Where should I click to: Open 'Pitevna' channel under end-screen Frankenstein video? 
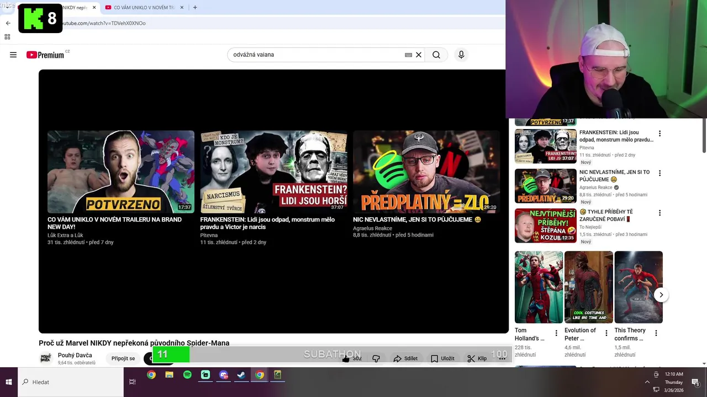click(209, 235)
